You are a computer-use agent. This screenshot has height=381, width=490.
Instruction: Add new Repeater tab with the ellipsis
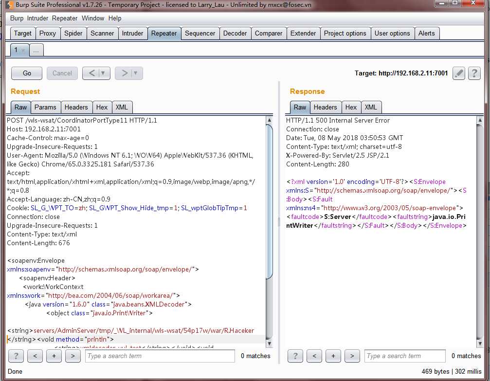click(x=36, y=50)
